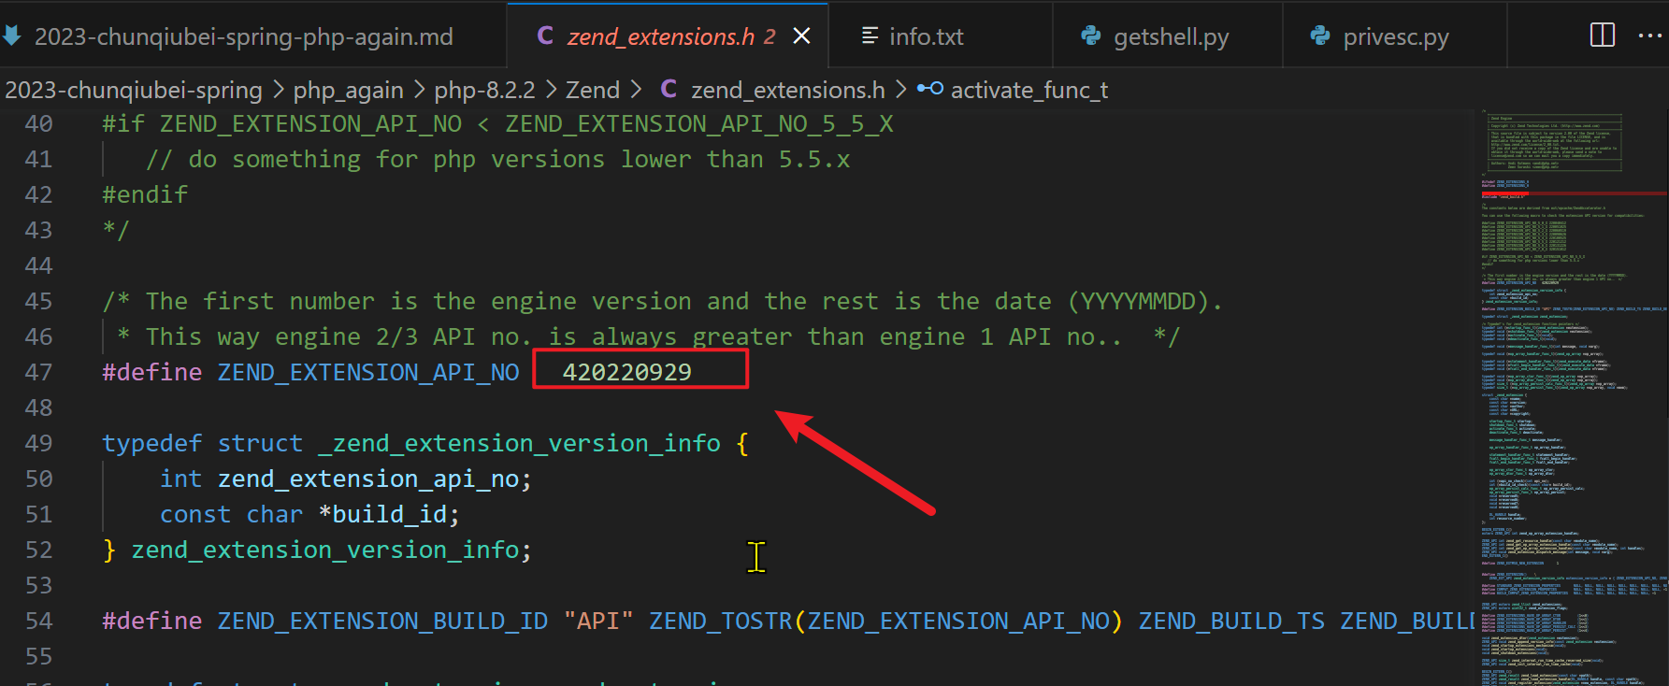This screenshot has width=1669, height=686.
Task: Click zend_extension_api_no on line 50
Action: click(368, 479)
